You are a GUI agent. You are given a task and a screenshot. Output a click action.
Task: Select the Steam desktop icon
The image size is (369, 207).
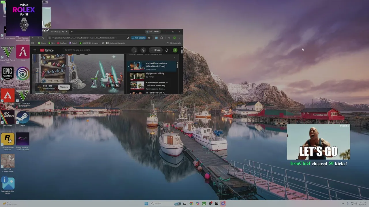tap(23, 119)
